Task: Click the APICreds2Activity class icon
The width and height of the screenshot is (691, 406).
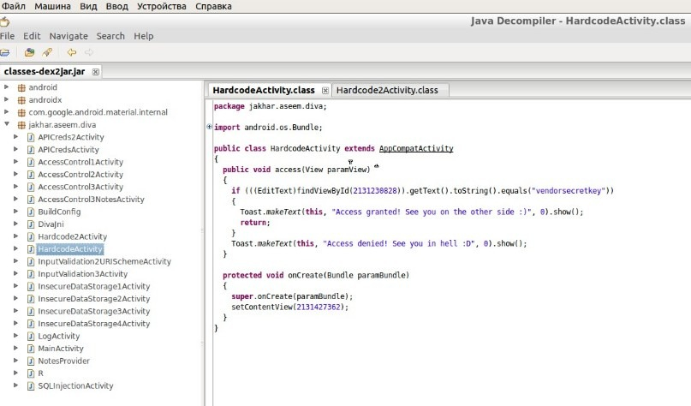Action: tap(31, 137)
